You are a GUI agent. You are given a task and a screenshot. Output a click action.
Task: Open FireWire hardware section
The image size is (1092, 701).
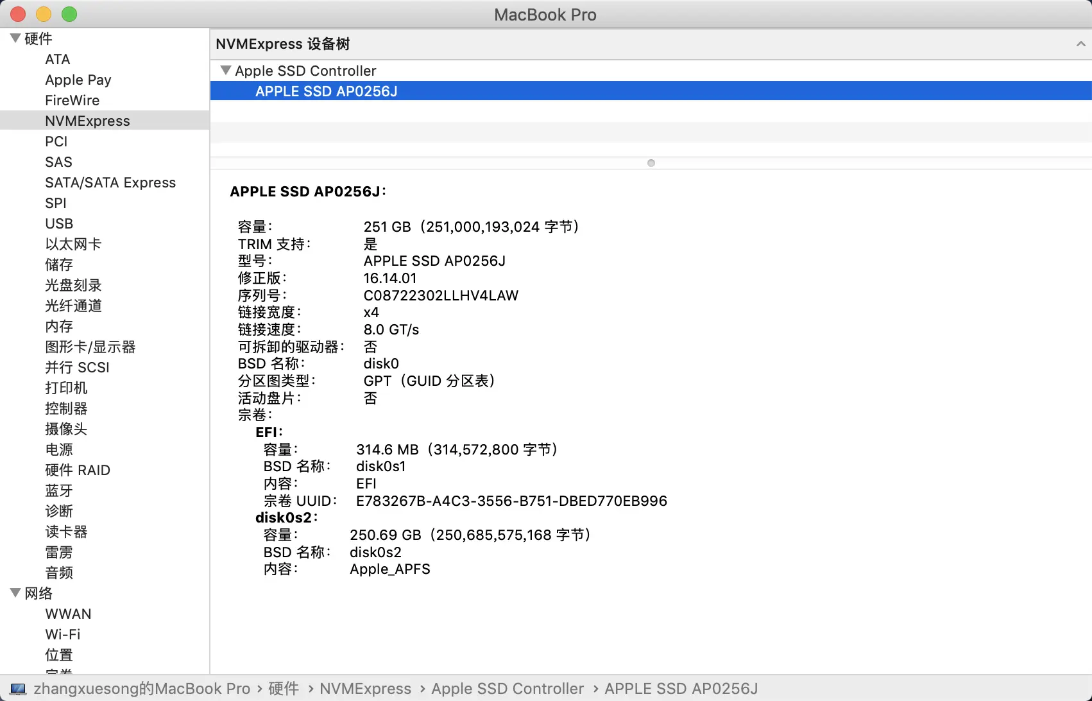(73, 100)
